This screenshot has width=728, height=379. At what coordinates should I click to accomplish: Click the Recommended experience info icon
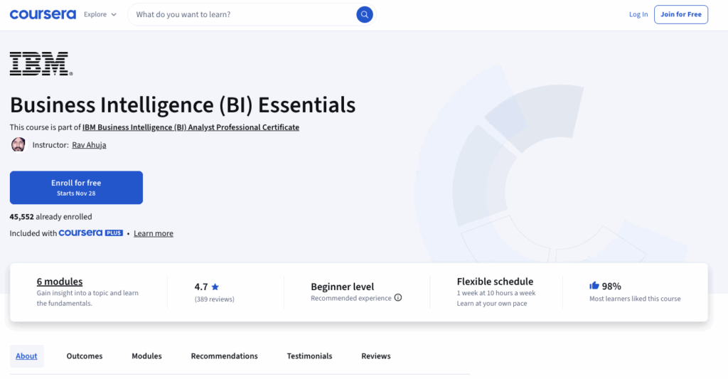point(398,298)
